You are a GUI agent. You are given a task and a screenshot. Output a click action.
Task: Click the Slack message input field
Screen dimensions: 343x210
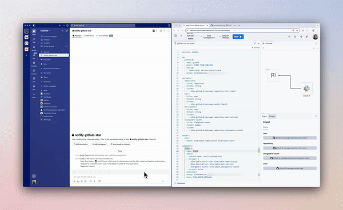pos(120,177)
